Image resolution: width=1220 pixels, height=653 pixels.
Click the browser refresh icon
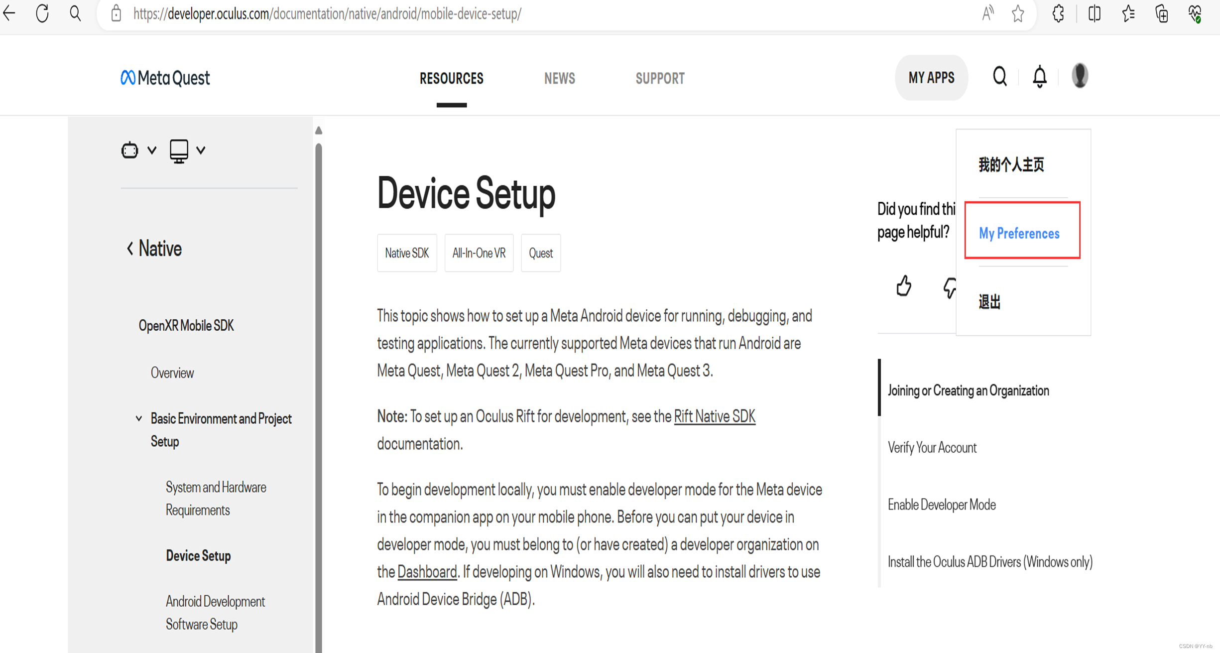[x=42, y=13]
